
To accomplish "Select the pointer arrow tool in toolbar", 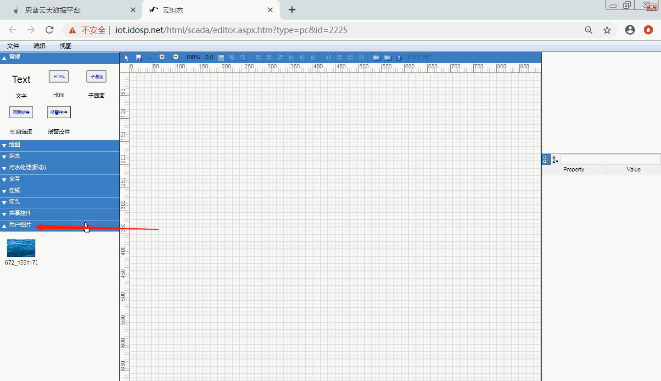I will pos(127,58).
